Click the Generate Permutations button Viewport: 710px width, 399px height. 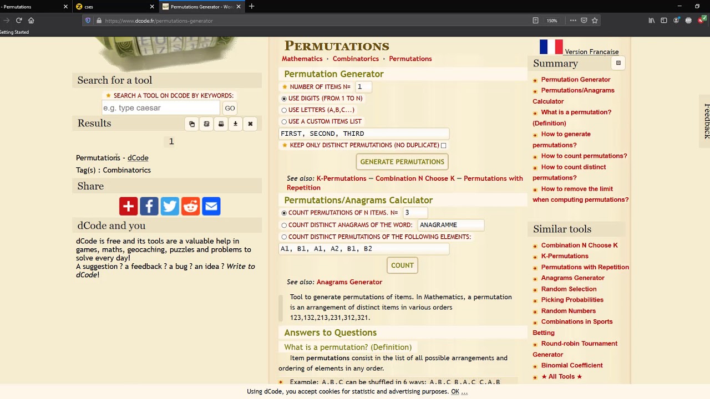pyautogui.click(x=402, y=162)
